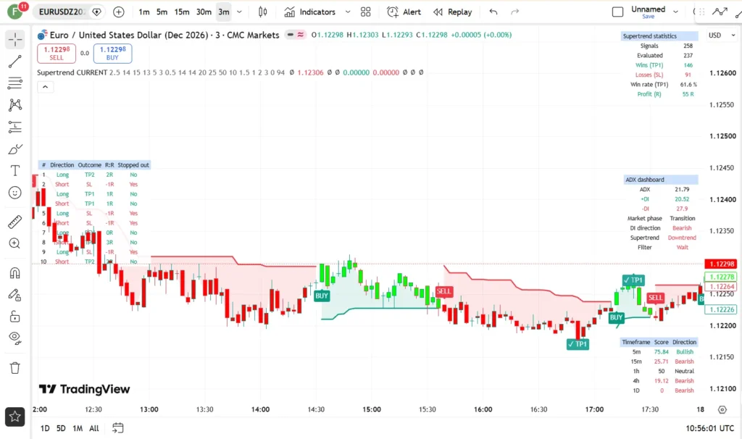Image resolution: width=742 pixels, height=439 pixels.
Task: Open the chart settings gear icon
Action: coord(722,410)
